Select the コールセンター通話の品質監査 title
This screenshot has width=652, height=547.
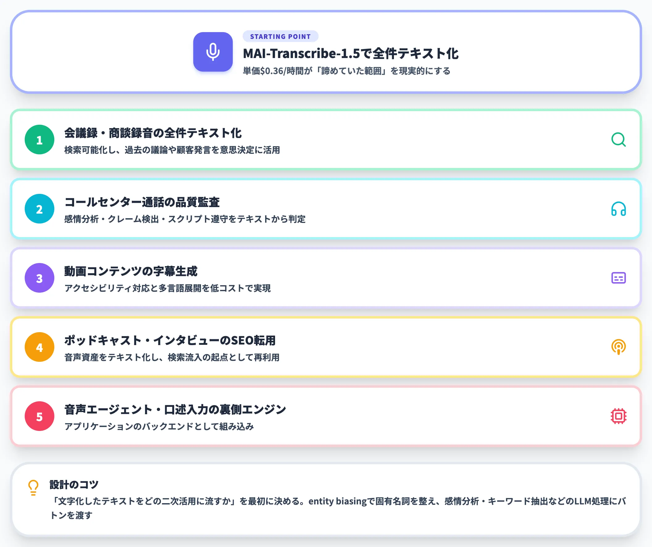tap(142, 202)
